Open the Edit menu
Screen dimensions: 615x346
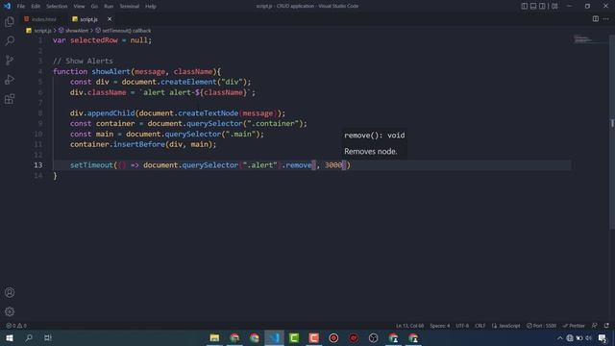click(x=36, y=7)
